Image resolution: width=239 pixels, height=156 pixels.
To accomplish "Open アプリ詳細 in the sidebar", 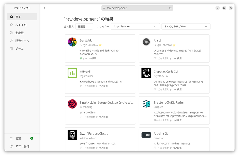I will [x=22, y=146].
